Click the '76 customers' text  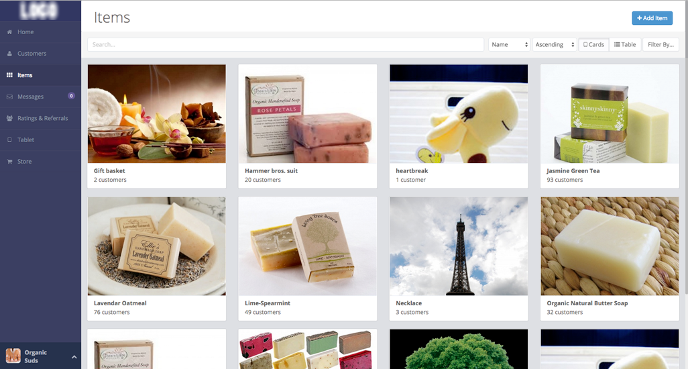click(111, 313)
